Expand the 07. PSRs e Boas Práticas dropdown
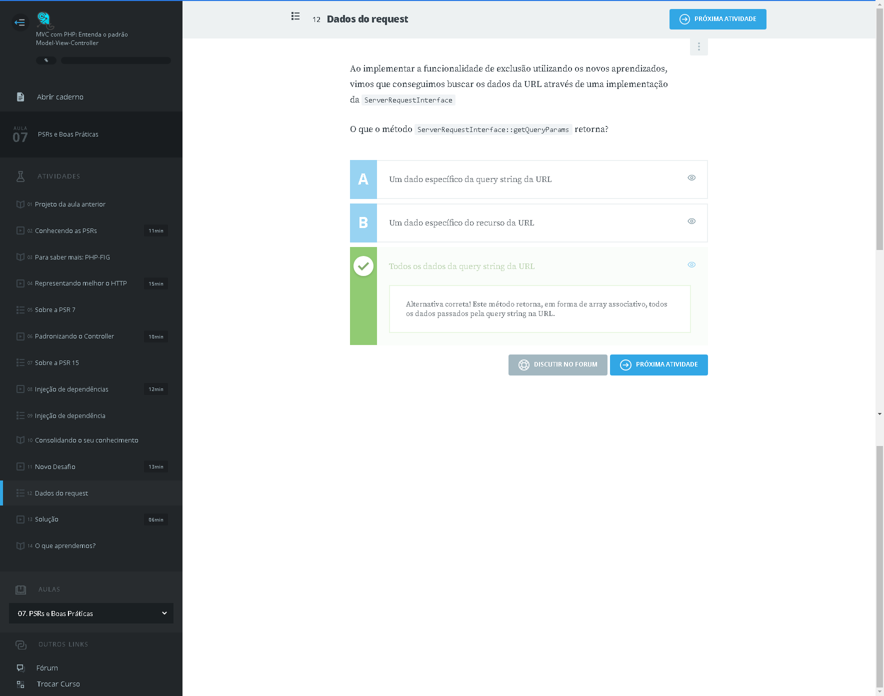The height and width of the screenshot is (696, 884). point(91,613)
